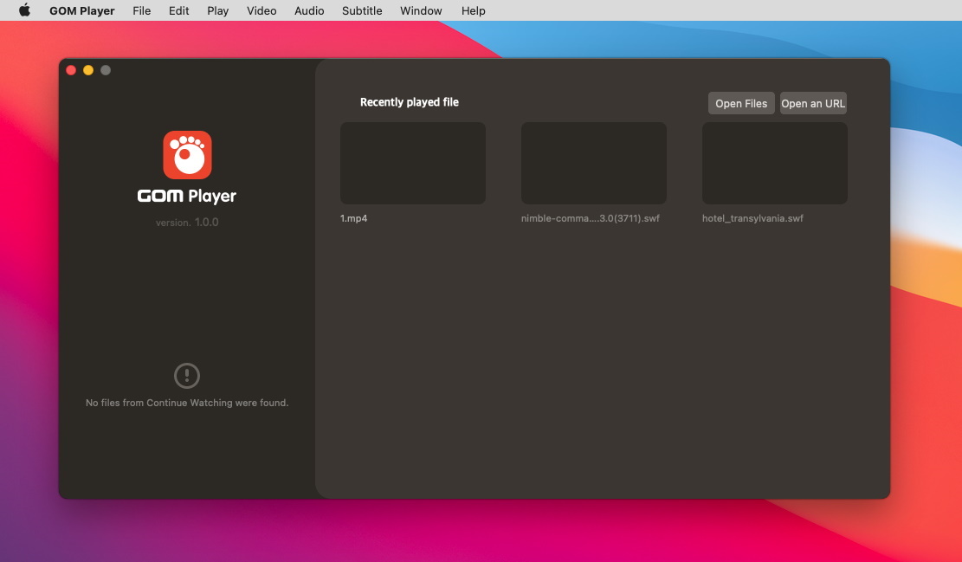Open the GOM Player application menu
Screen dimensions: 962x562
coord(82,10)
